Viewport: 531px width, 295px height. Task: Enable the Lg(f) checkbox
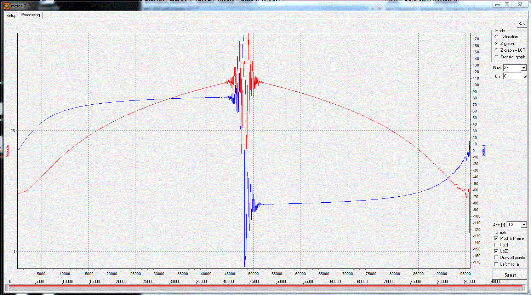[x=496, y=245]
